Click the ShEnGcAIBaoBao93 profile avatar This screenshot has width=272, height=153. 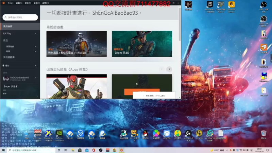(6, 79)
